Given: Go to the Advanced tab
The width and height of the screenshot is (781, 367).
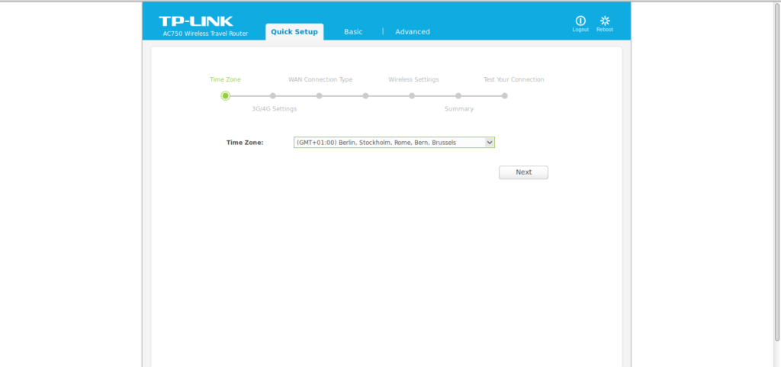Looking at the screenshot, I should [x=413, y=32].
